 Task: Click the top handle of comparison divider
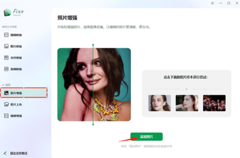(93, 45)
